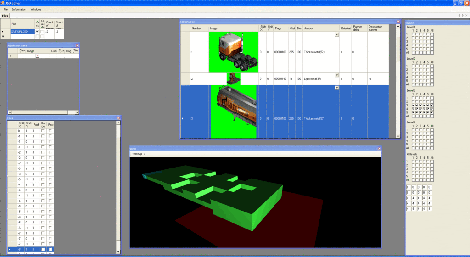Click destruction partner value 16

pyautogui.click(x=370, y=79)
